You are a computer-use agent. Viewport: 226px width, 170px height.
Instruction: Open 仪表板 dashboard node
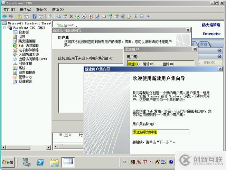click(23, 32)
